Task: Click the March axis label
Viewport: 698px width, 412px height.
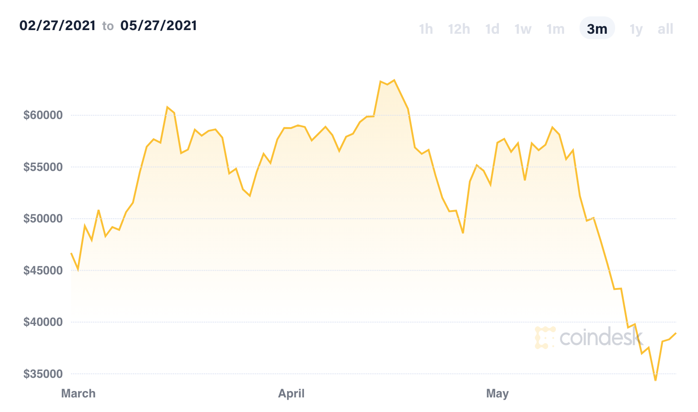Action: tap(78, 393)
